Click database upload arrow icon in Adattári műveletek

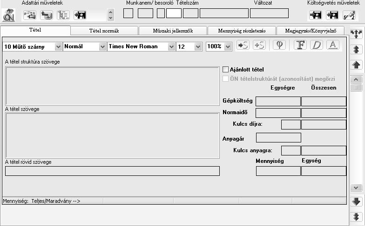[x=47, y=15]
